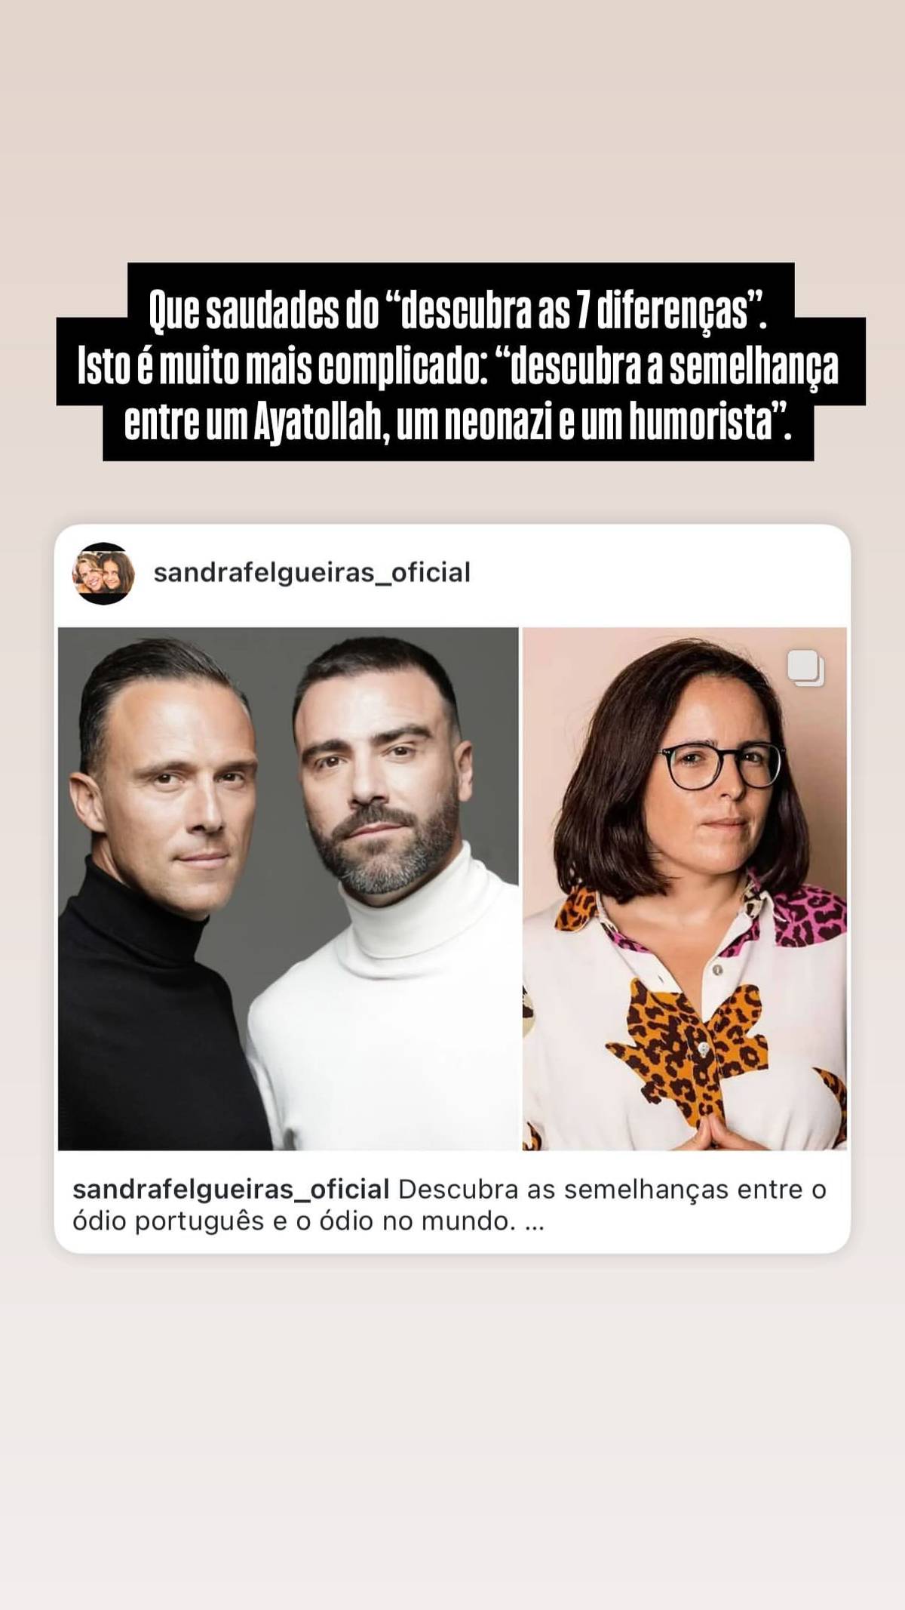Viewport: 905px width, 1610px height.
Task: Tap the woman's black-rimmed glasses
Action: (719, 765)
